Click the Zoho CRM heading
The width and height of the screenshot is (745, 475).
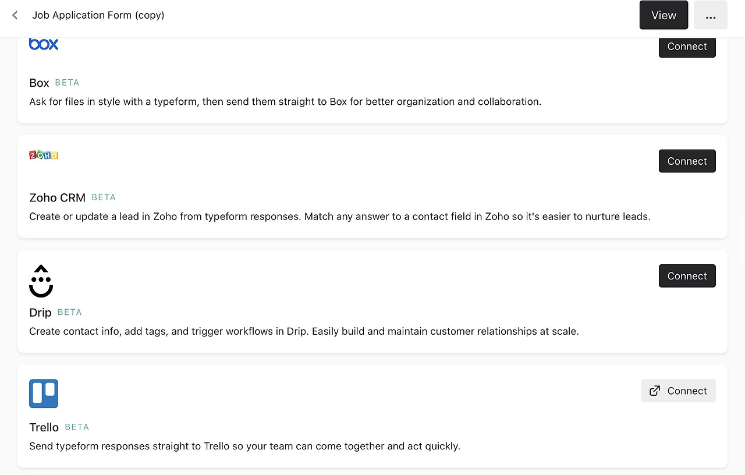click(x=57, y=197)
